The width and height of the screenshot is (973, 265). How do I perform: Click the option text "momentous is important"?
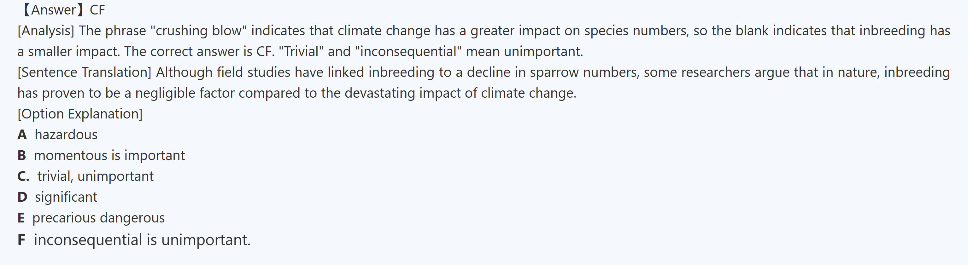pos(109,156)
